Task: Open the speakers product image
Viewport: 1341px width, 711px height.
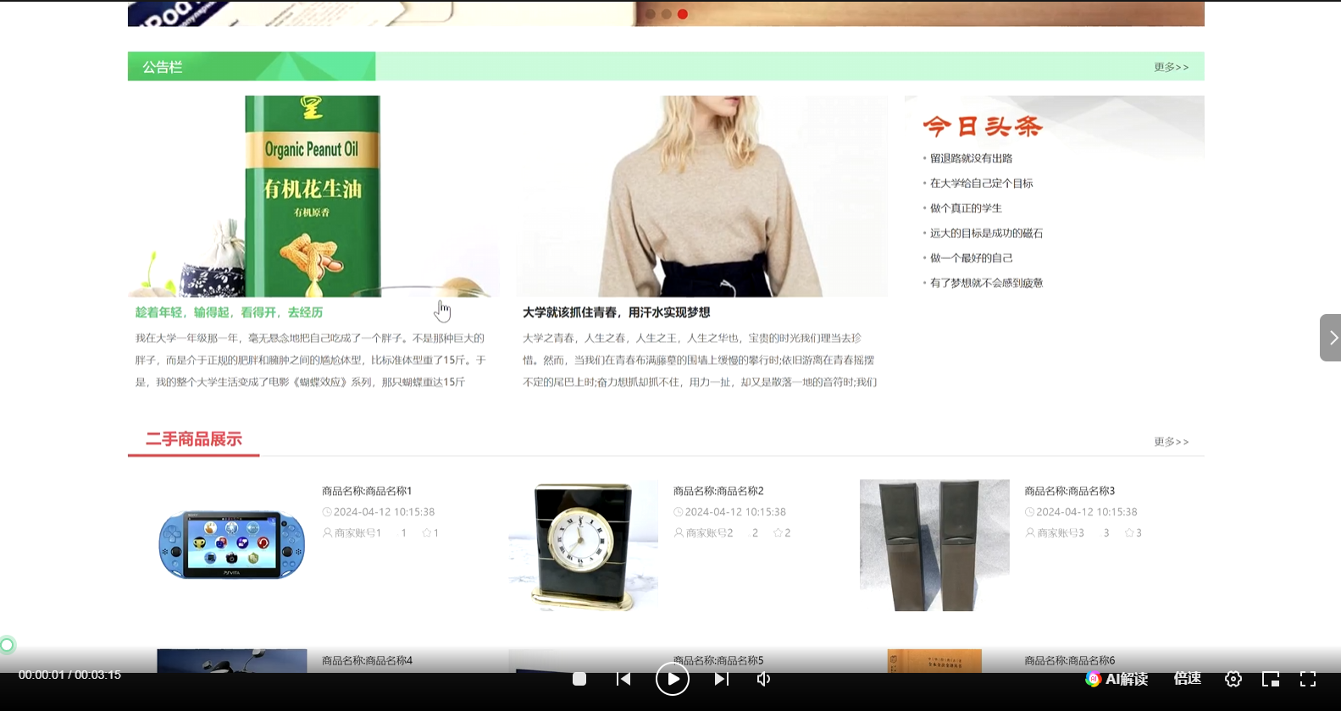Action: click(x=934, y=545)
